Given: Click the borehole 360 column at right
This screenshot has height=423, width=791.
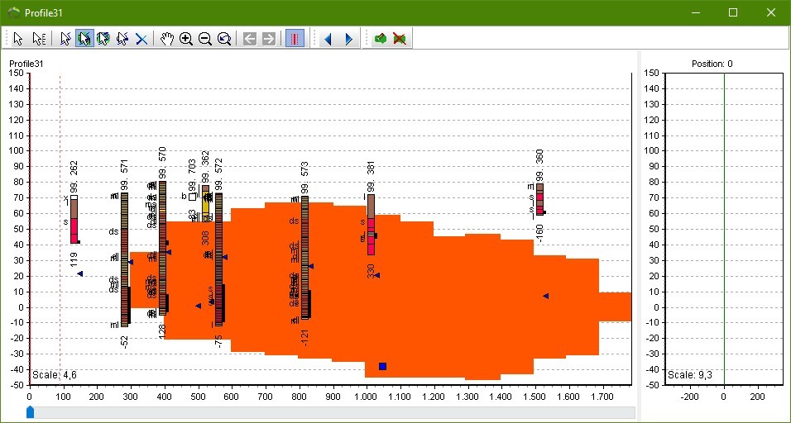Looking at the screenshot, I should pyautogui.click(x=539, y=199).
